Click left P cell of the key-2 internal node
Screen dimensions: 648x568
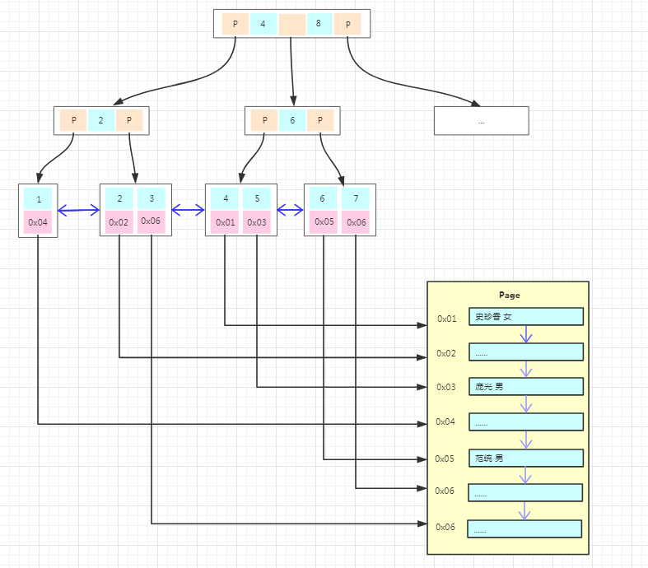pos(73,120)
